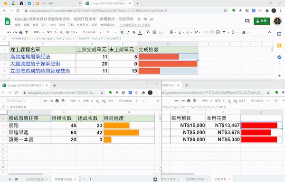The width and height of the screenshot is (285, 182).
Task: Open the Arial font family dropdown in top toolbar
Action: tap(92, 32)
